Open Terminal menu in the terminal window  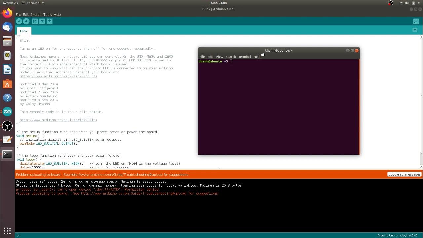tap(245, 57)
